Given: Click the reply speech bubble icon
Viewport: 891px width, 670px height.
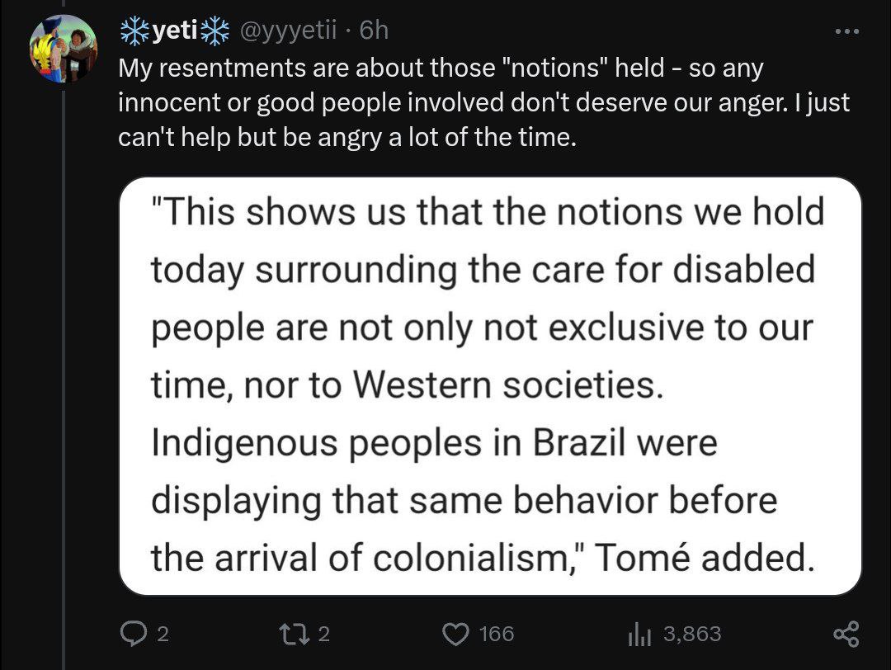Looking at the screenshot, I should [x=132, y=634].
